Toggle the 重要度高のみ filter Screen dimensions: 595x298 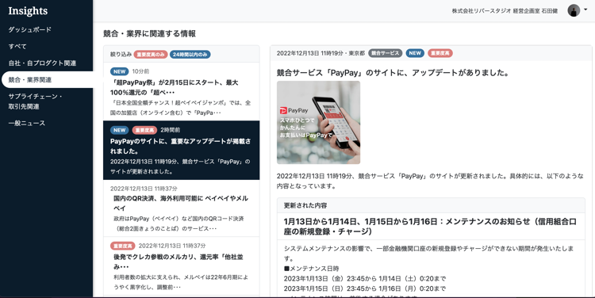(x=151, y=54)
